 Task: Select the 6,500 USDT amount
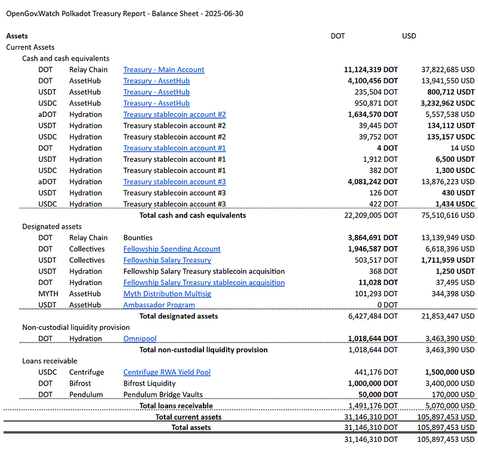coord(455,159)
